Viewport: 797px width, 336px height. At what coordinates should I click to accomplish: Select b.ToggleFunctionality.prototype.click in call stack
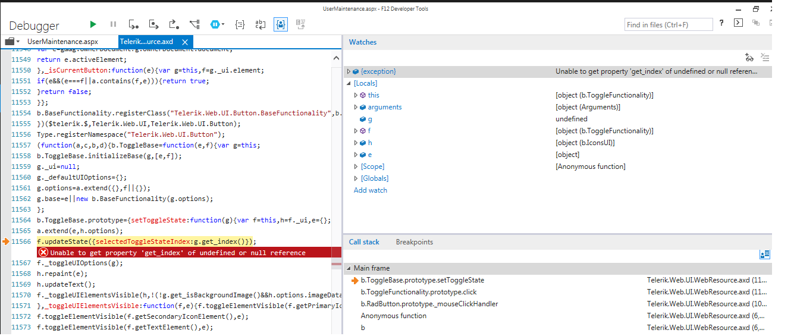point(419,292)
